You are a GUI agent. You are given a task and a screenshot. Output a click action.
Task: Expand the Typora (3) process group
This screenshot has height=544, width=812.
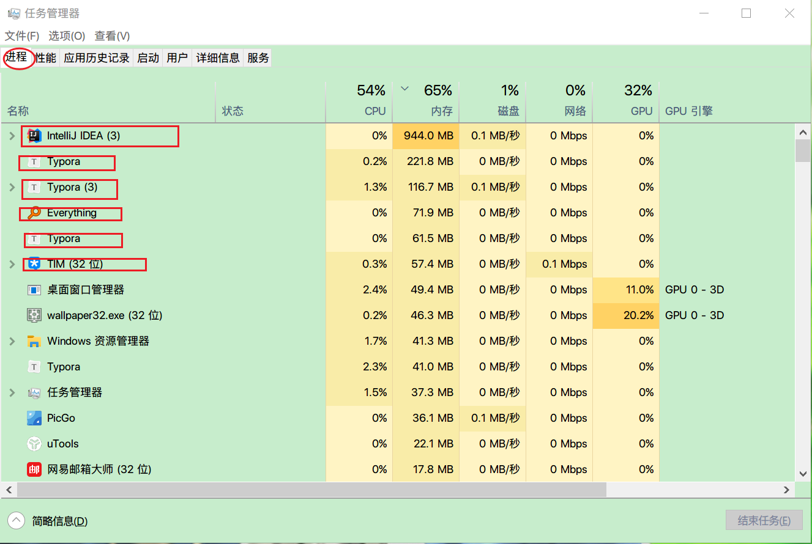coord(12,187)
